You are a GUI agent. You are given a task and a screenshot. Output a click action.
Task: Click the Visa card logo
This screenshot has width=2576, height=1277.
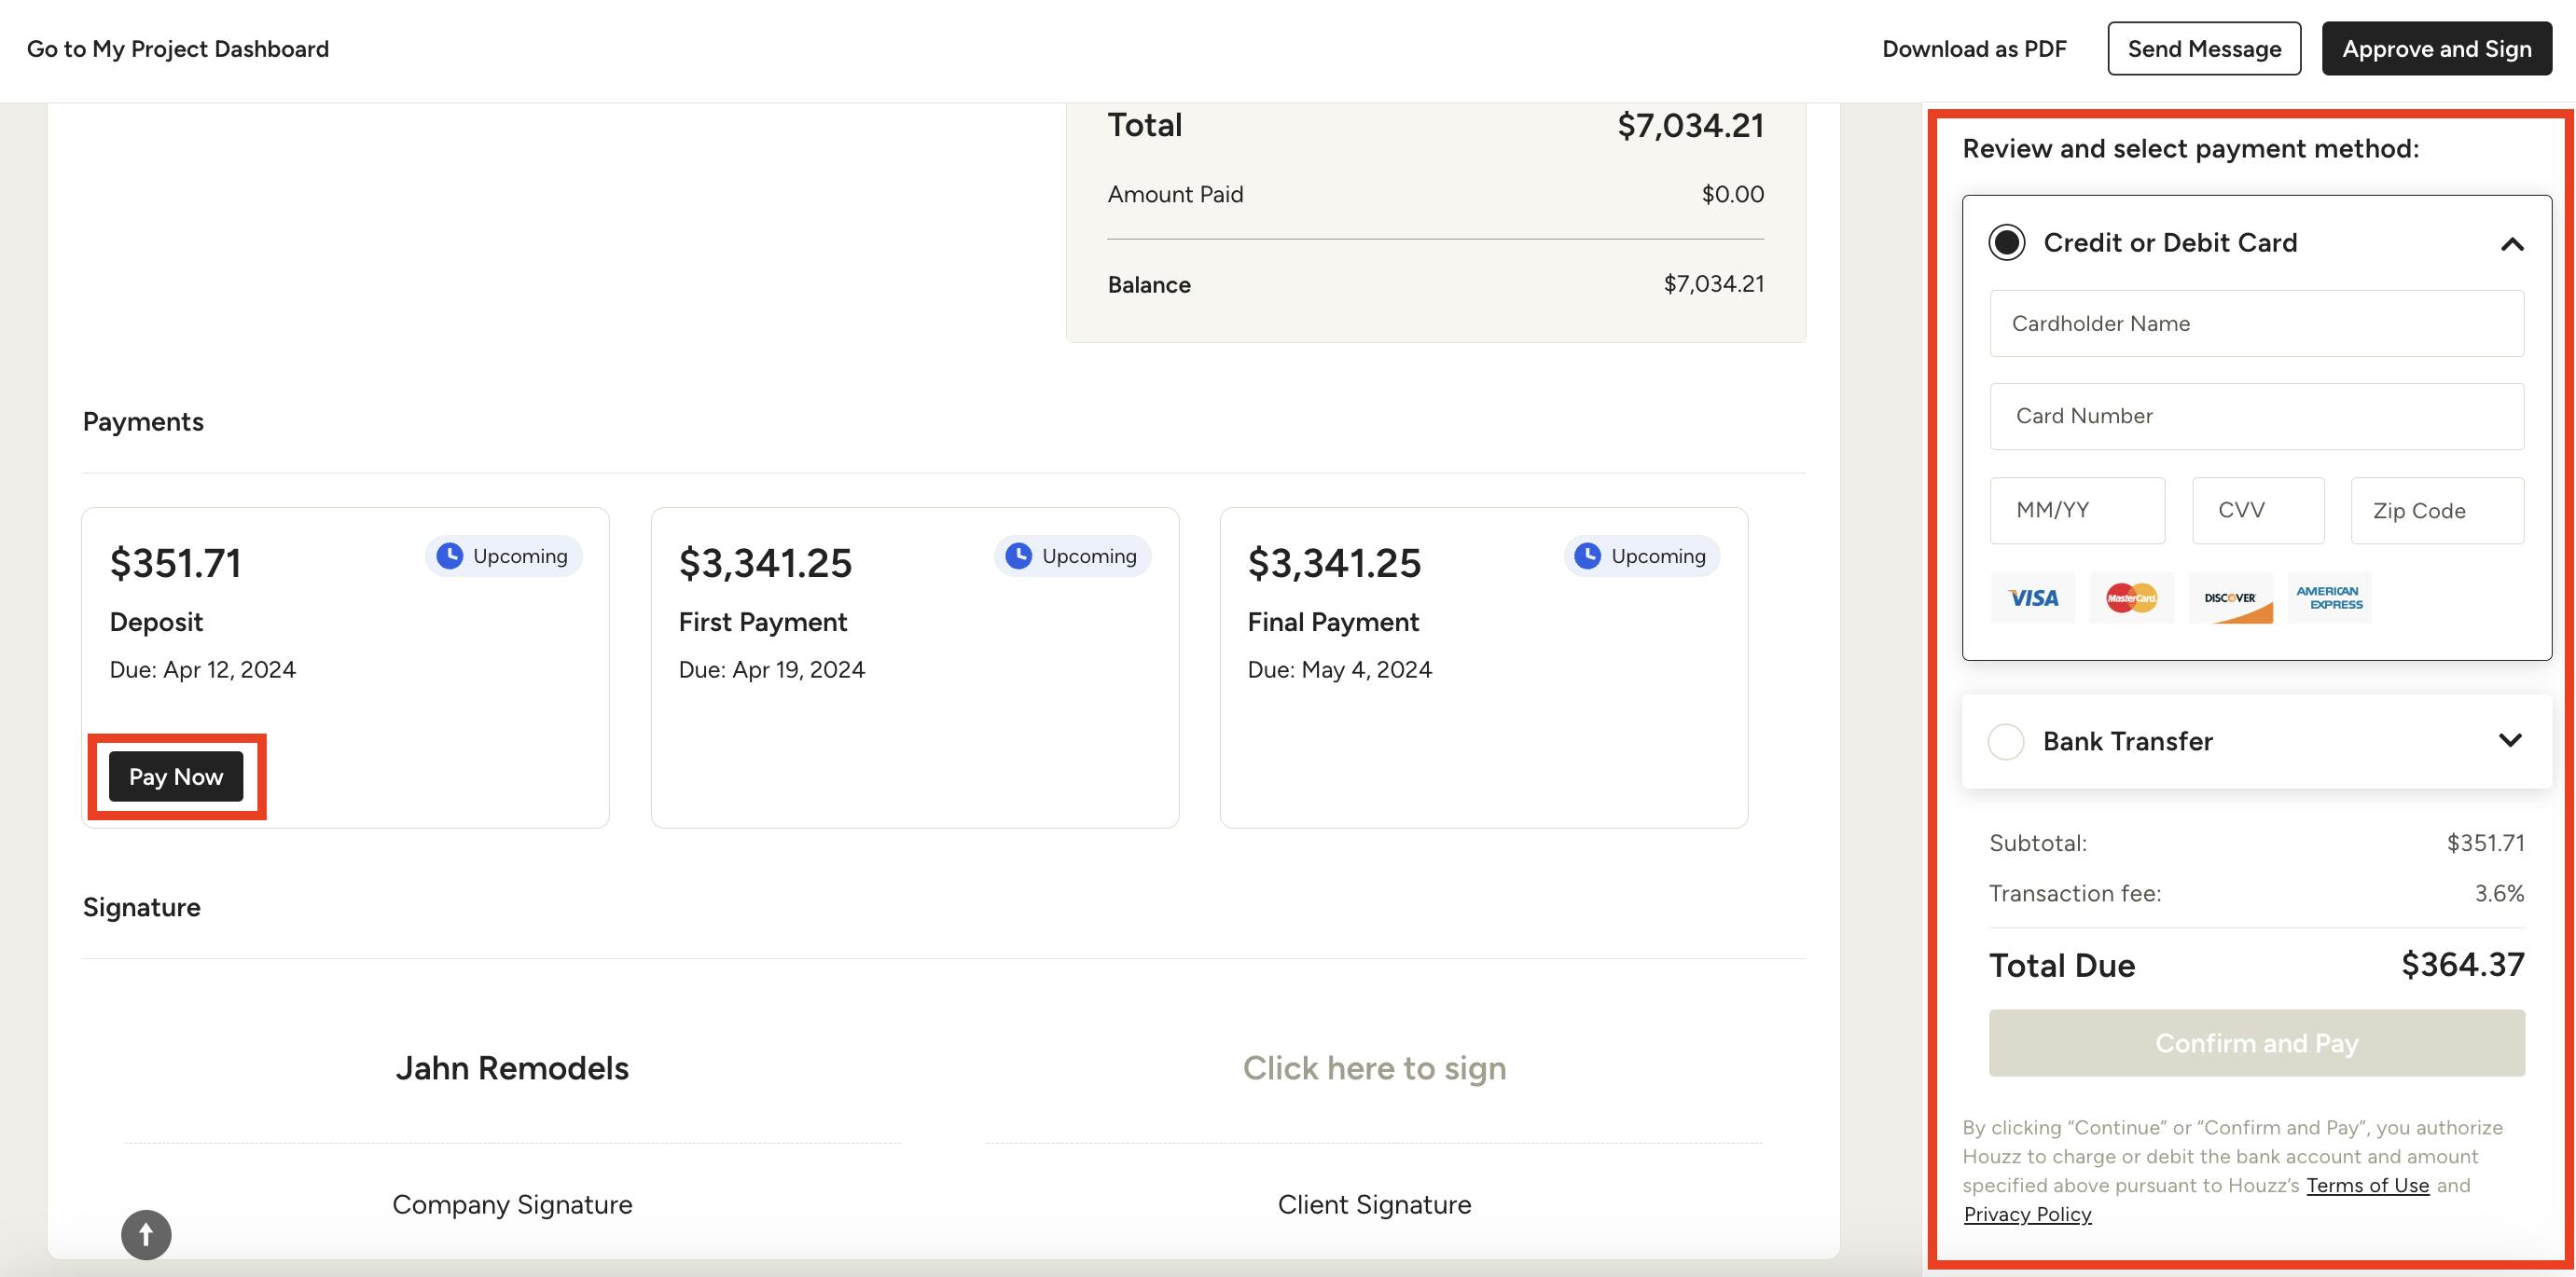2032,597
